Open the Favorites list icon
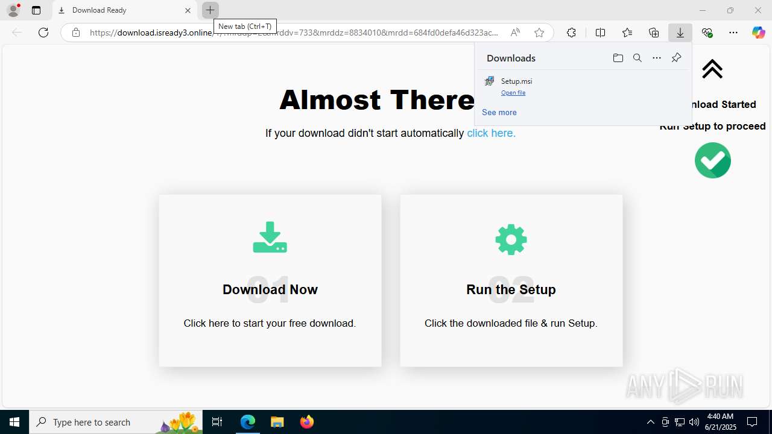Image resolution: width=772 pixels, height=434 pixels. pyautogui.click(x=627, y=33)
